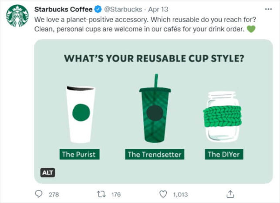
Task: Click the green Trendsetter tumbler image
Action: pyautogui.click(x=155, y=111)
